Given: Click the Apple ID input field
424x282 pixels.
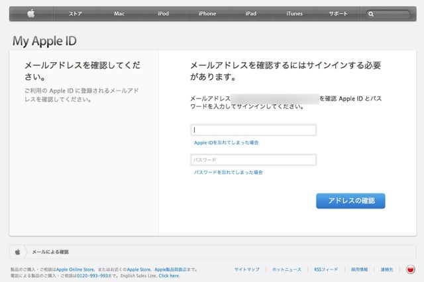Looking at the screenshot, I should click(x=253, y=130).
